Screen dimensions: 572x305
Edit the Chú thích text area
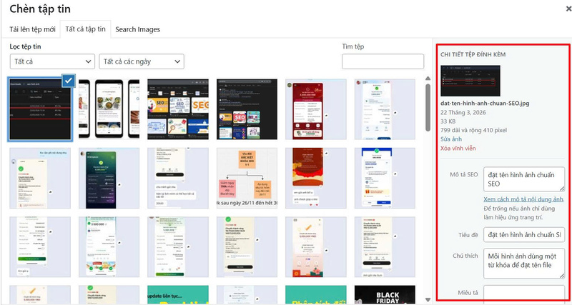tap(524, 264)
